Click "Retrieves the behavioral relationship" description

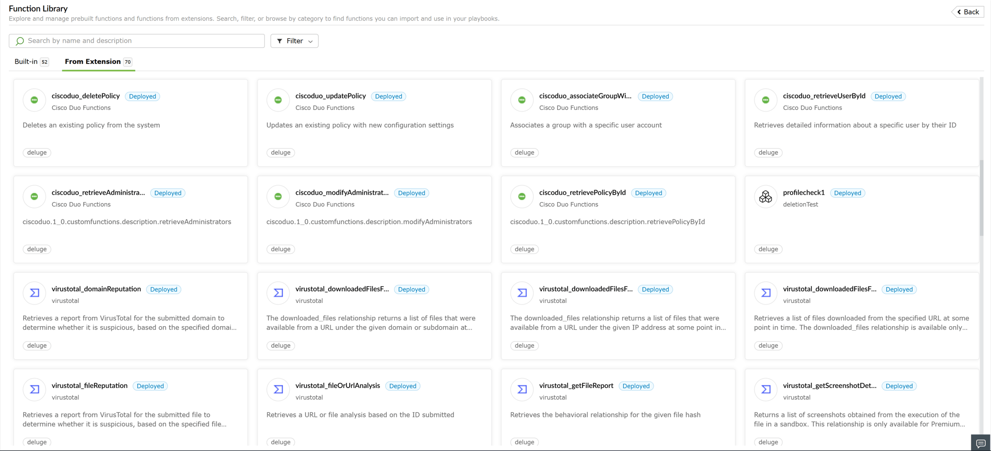click(605, 415)
